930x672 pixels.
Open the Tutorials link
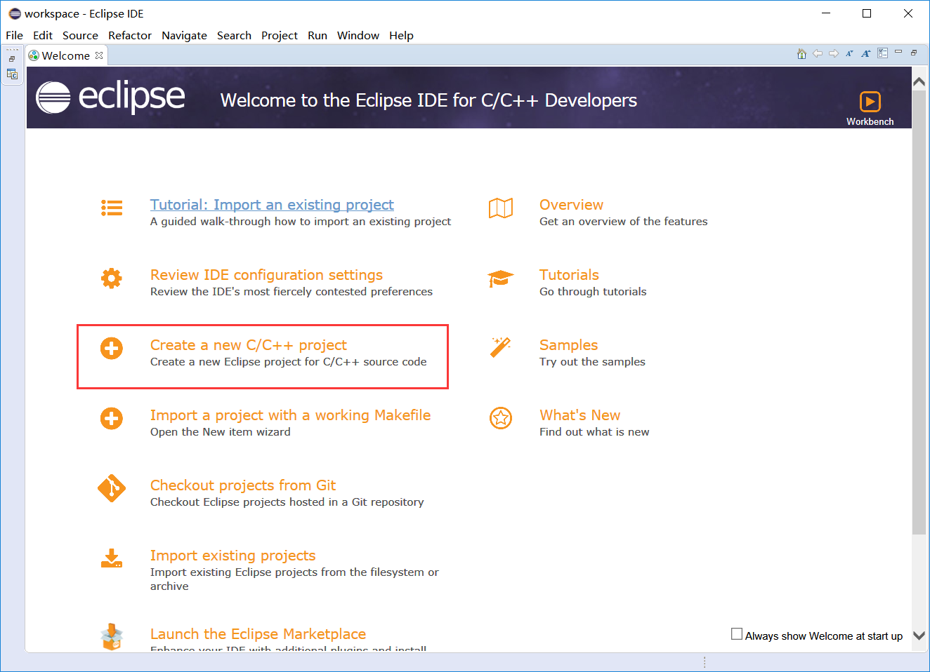click(x=569, y=275)
